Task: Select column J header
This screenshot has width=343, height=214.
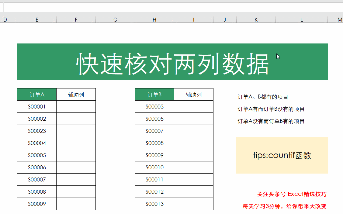Action: pyautogui.click(x=225, y=20)
